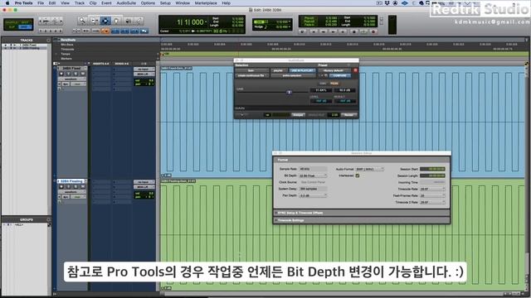The height and width of the screenshot is (298, 531).
Task: Open the Apple menu
Action: pos(7,3)
